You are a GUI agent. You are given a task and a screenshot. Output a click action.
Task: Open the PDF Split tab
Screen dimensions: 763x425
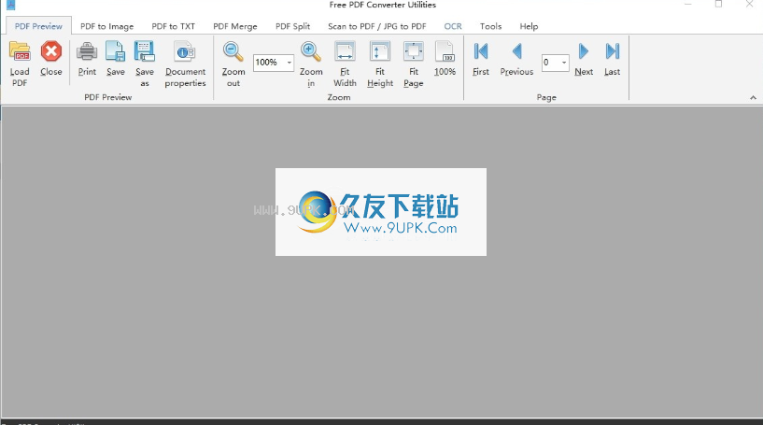[292, 26]
